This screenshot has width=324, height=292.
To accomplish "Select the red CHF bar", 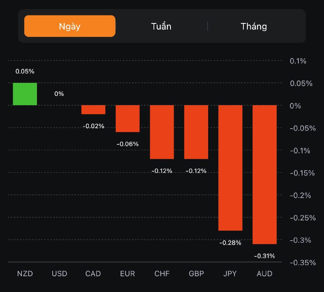I will (x=162, y=132).
